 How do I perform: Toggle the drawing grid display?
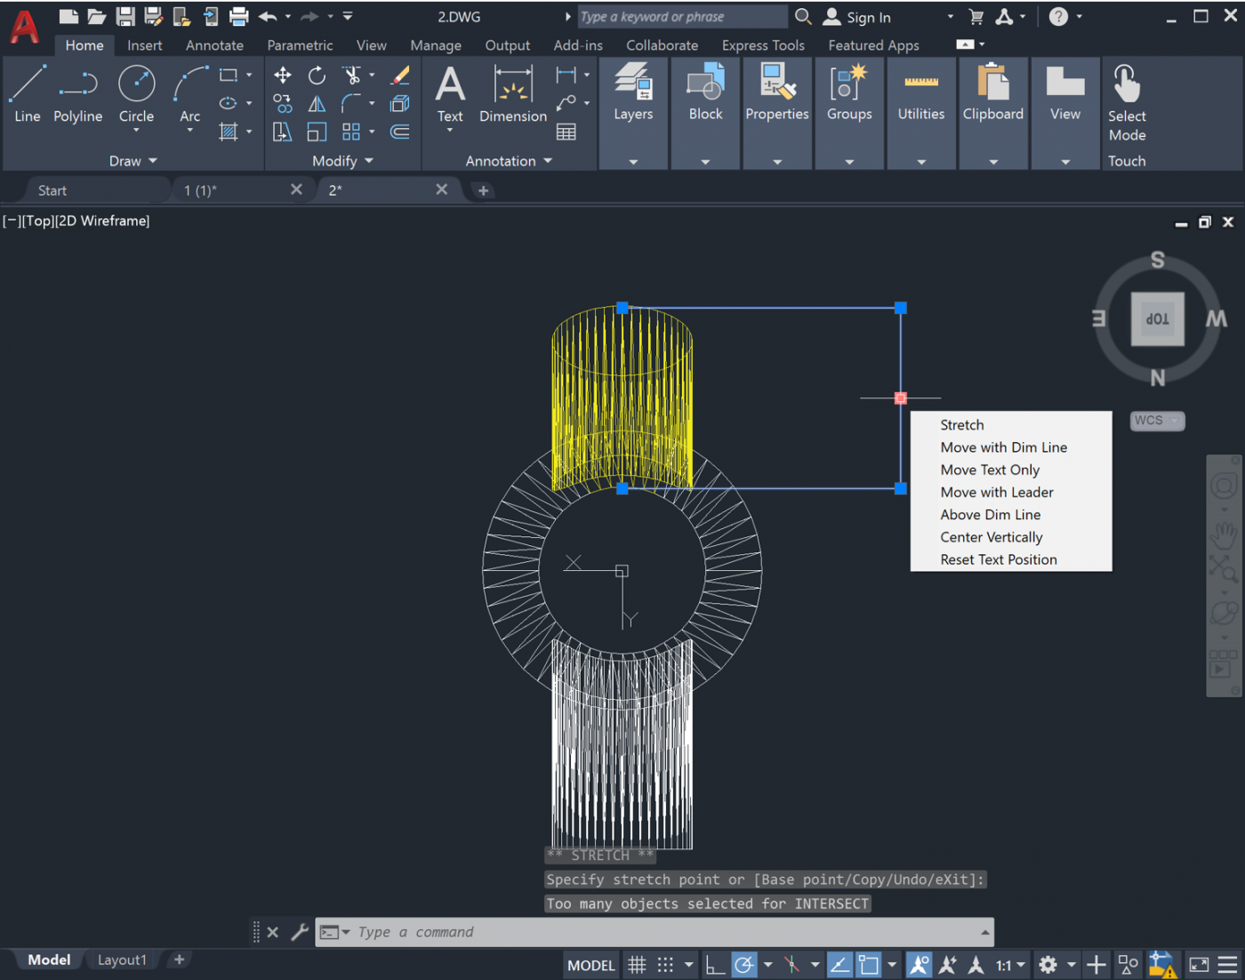click(x=637, y=965)
